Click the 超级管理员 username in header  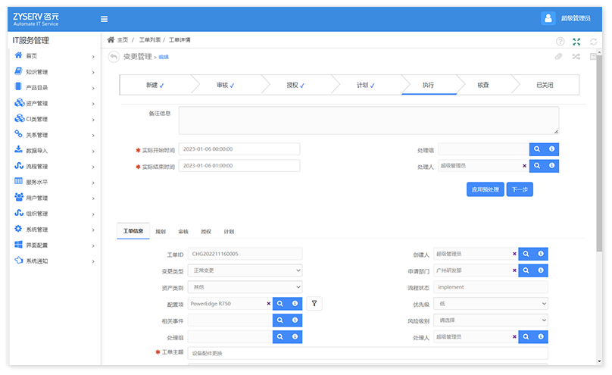[576, 18]
